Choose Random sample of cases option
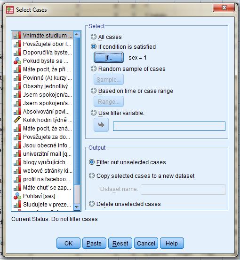 pyautogui.click(x=94, y=69)
